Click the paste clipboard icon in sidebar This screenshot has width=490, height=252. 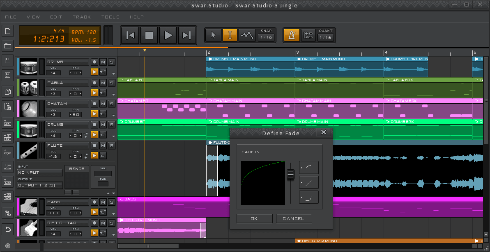pyautogui.click(x=8, y=107)
